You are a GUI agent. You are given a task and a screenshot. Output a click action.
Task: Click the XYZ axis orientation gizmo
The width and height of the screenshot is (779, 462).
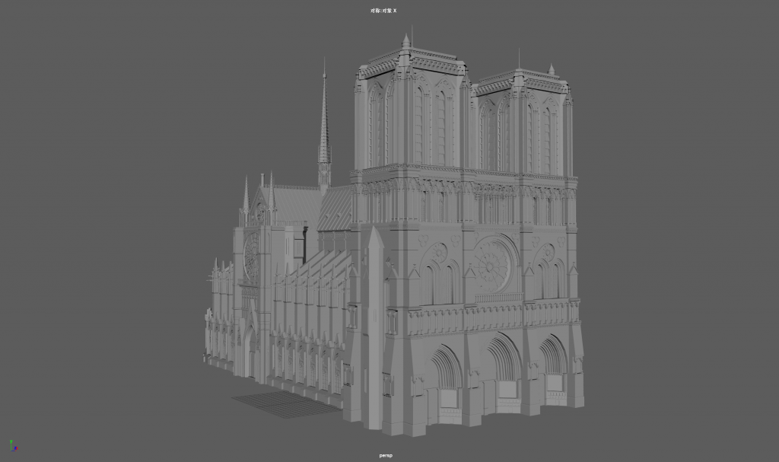[14, 445]
